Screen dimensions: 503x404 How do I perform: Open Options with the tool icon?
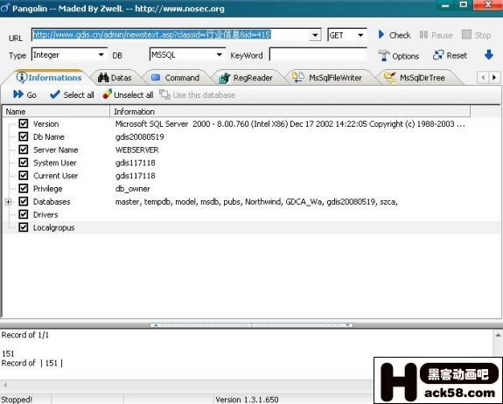384,55
